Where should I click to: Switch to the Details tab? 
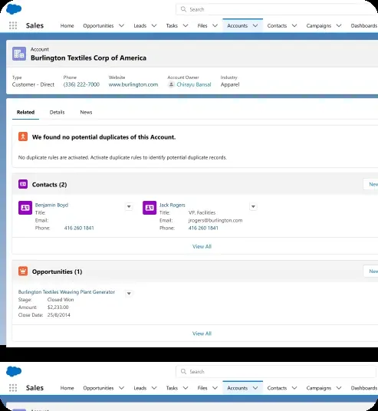(x=58, y=112)
